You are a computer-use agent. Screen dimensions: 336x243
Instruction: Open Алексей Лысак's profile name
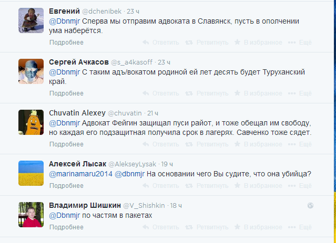pyautogui.click(x=78, y=164)
